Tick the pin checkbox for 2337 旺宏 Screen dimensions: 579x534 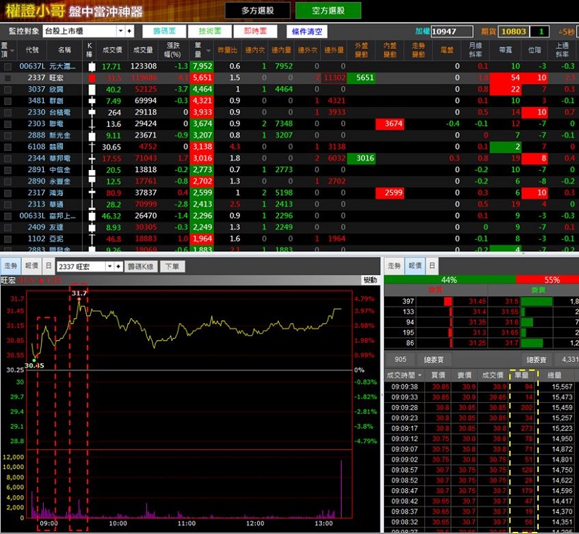[7, 78]
